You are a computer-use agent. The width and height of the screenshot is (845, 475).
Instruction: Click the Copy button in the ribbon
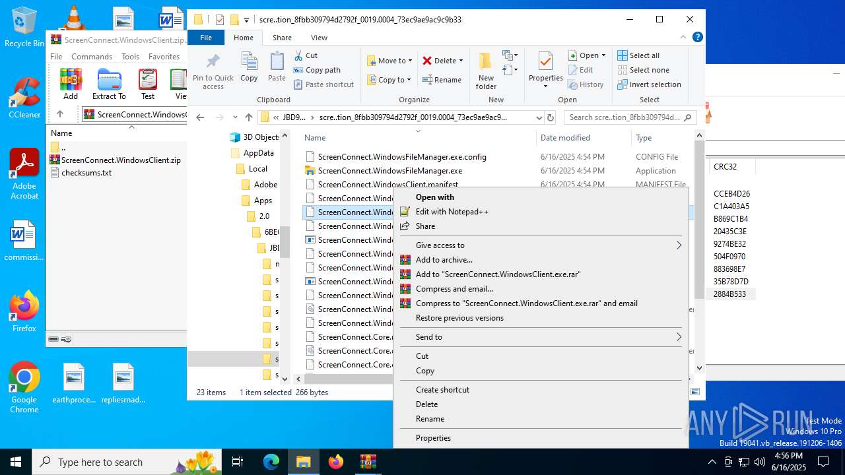pos(249,67)
